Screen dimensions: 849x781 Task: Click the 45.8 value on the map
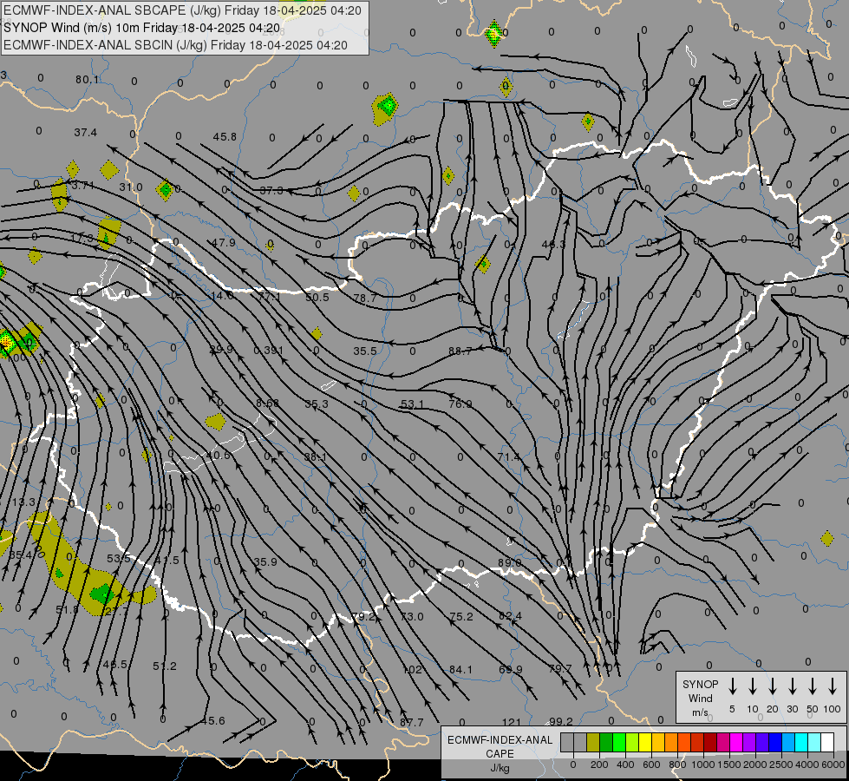point(225,137)
